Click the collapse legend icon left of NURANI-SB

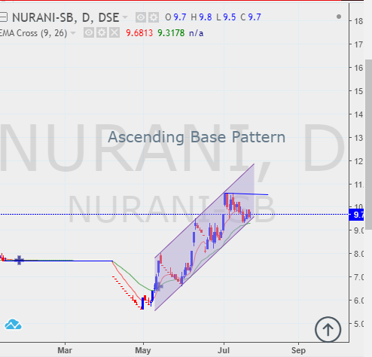click(x=3, y=17)
